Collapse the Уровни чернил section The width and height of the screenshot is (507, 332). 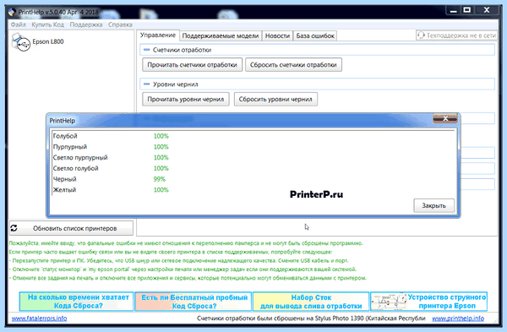146,84
